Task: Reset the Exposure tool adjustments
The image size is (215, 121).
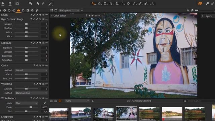Action: 40,43
